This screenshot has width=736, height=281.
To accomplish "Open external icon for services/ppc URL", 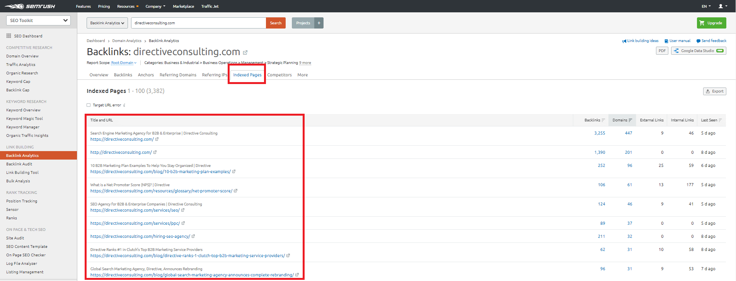I will point(183,223).
